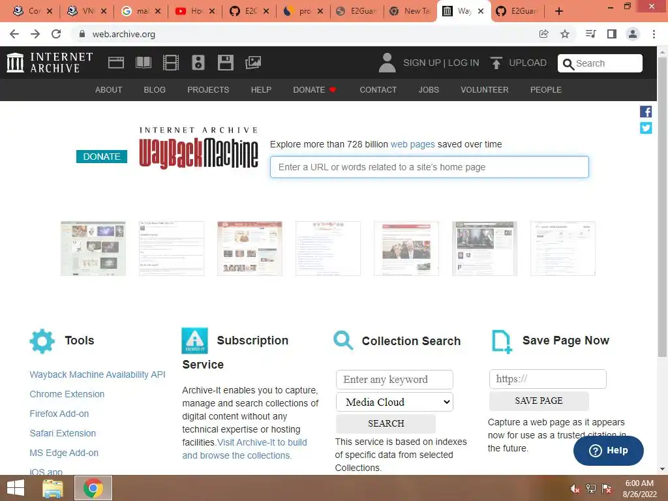Image resolution: width=668 pixels, height=501 pixels.
Task: Open the HELP menu item
Action: [x=261, y=90]
